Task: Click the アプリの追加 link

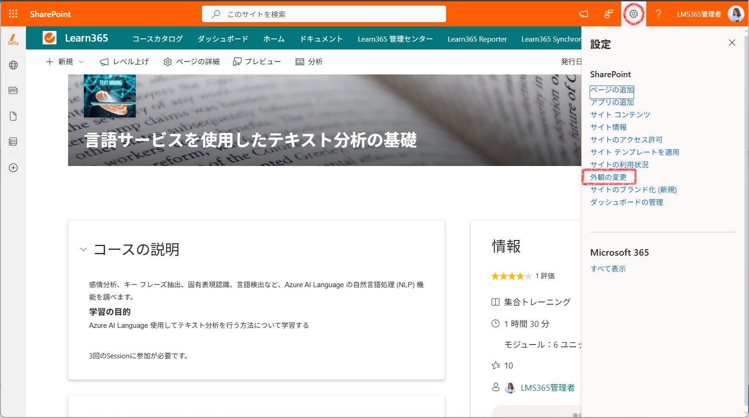Action: [612, 102]
